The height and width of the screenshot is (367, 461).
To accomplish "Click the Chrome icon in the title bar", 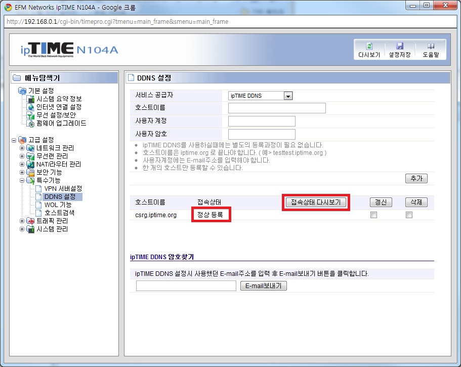I will point(8,8).
